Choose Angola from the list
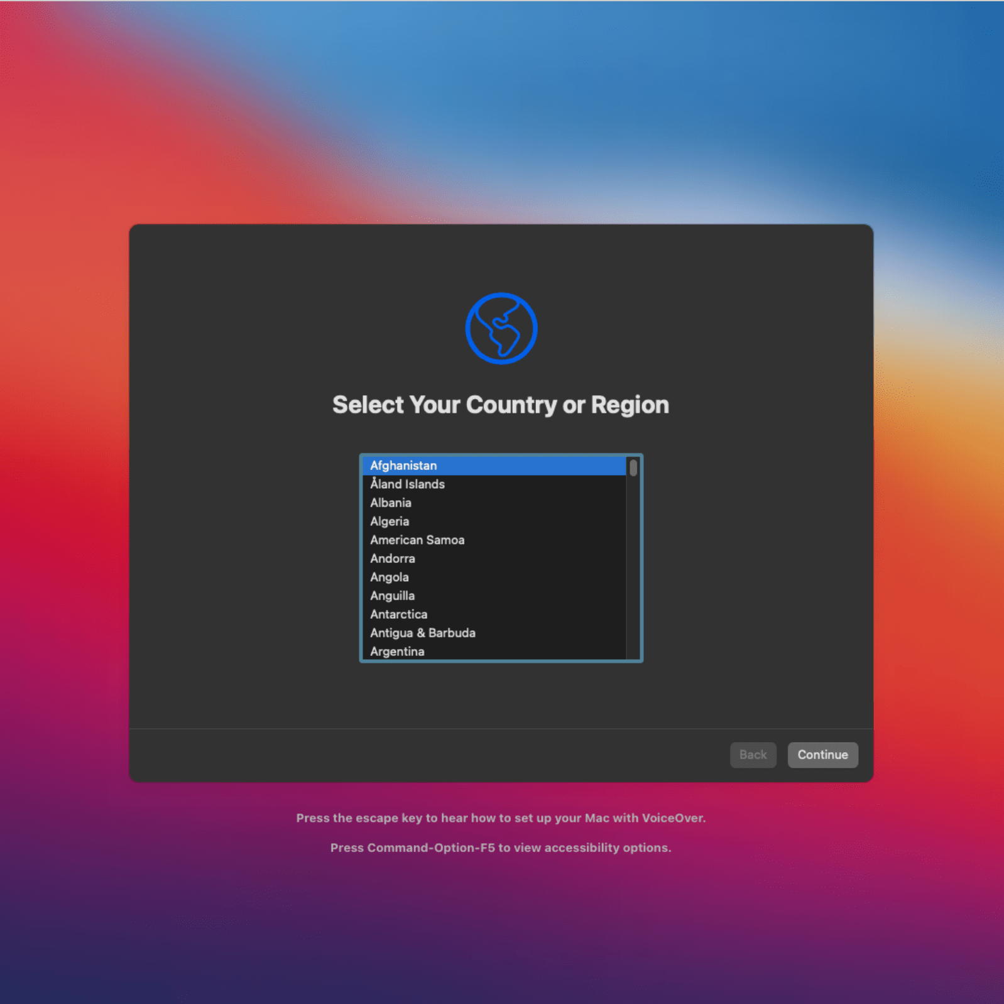Screen dimensions: 1004x1004 [x=390, y=577]
